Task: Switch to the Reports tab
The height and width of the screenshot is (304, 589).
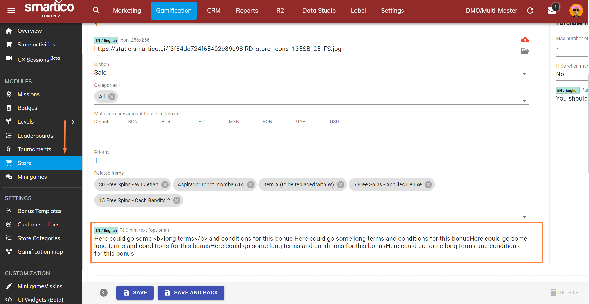Action: point(247,11)
